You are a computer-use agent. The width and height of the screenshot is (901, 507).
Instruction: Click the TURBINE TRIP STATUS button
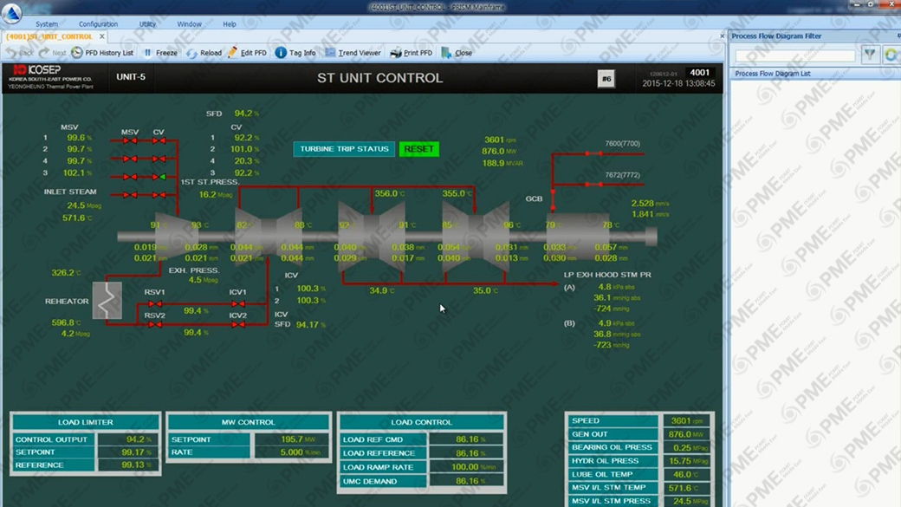[344, 149]
